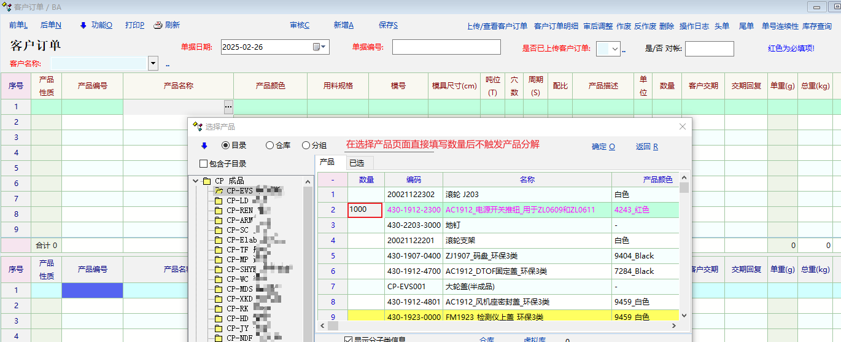Enable the 包含子目录 checkbox

click(204, 164)
